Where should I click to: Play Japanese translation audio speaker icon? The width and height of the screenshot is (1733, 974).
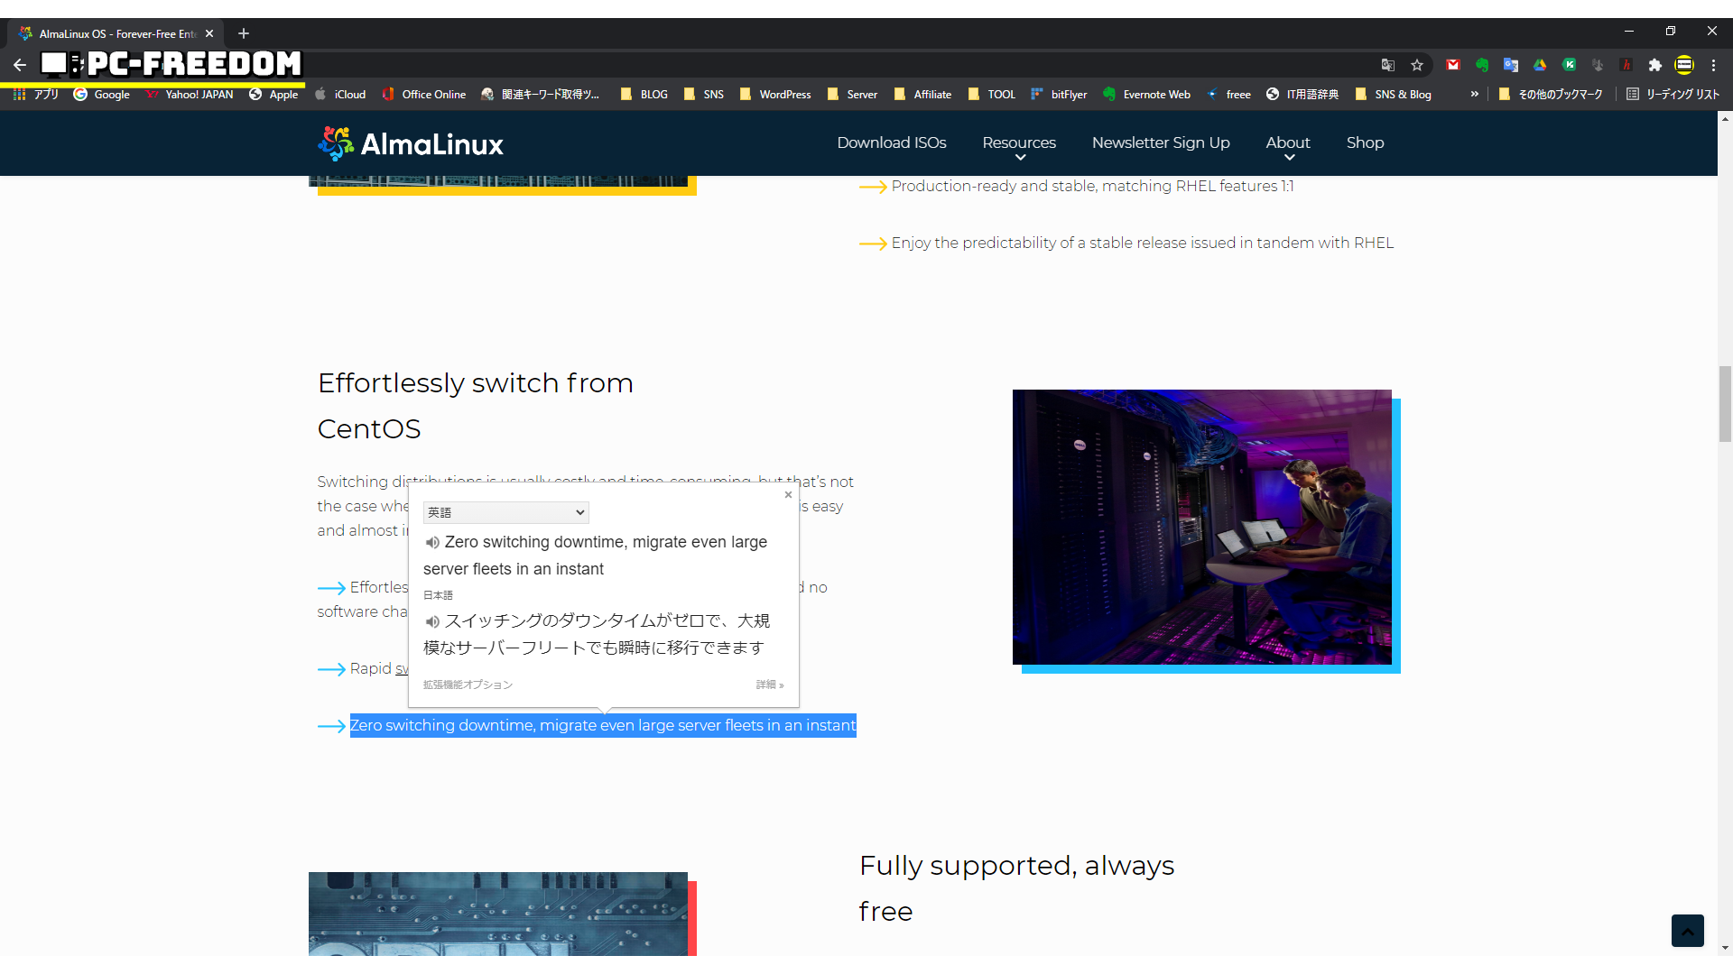coord(432,621)
